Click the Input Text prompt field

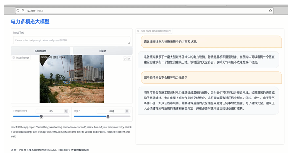(71, 40)
